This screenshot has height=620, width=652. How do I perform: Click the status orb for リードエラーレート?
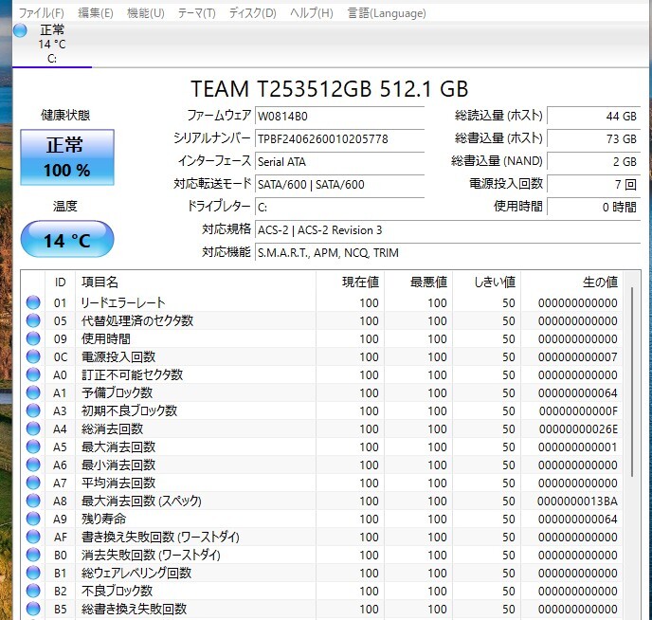click(34, 303)
